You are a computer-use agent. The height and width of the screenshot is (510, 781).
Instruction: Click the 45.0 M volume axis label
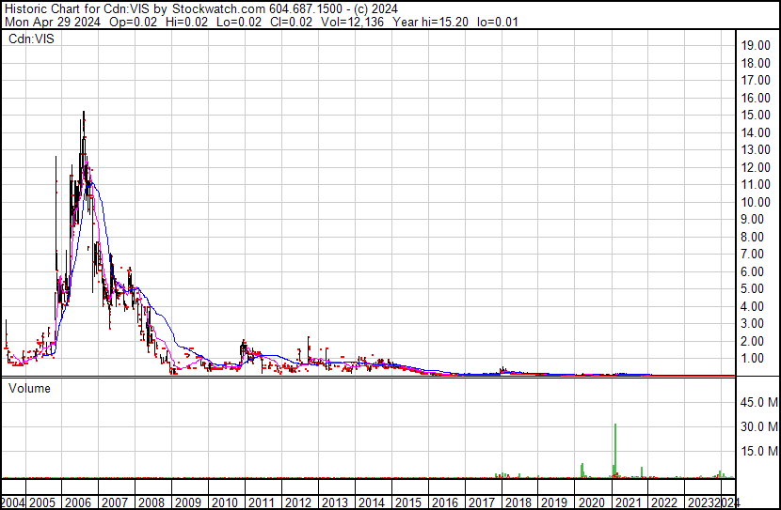click(759, 402)
